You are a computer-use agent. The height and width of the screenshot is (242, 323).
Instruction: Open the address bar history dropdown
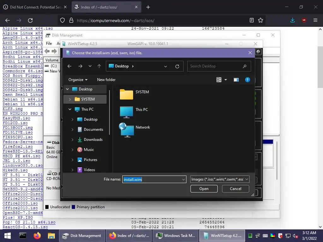click(165, 66)
